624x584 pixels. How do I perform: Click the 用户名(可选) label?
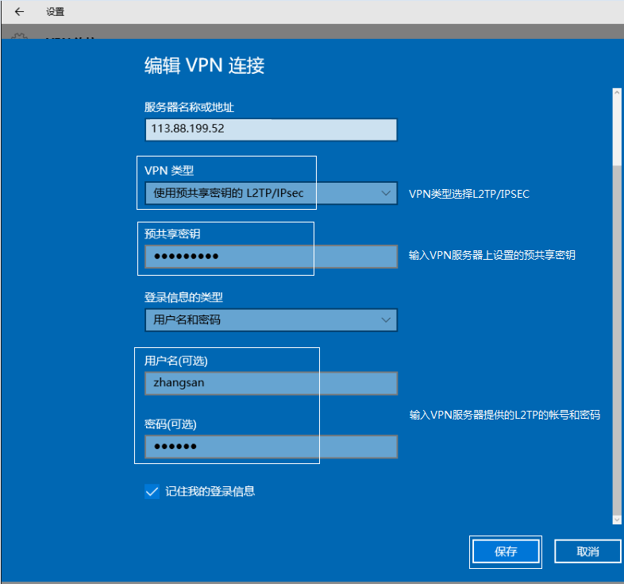176,361
